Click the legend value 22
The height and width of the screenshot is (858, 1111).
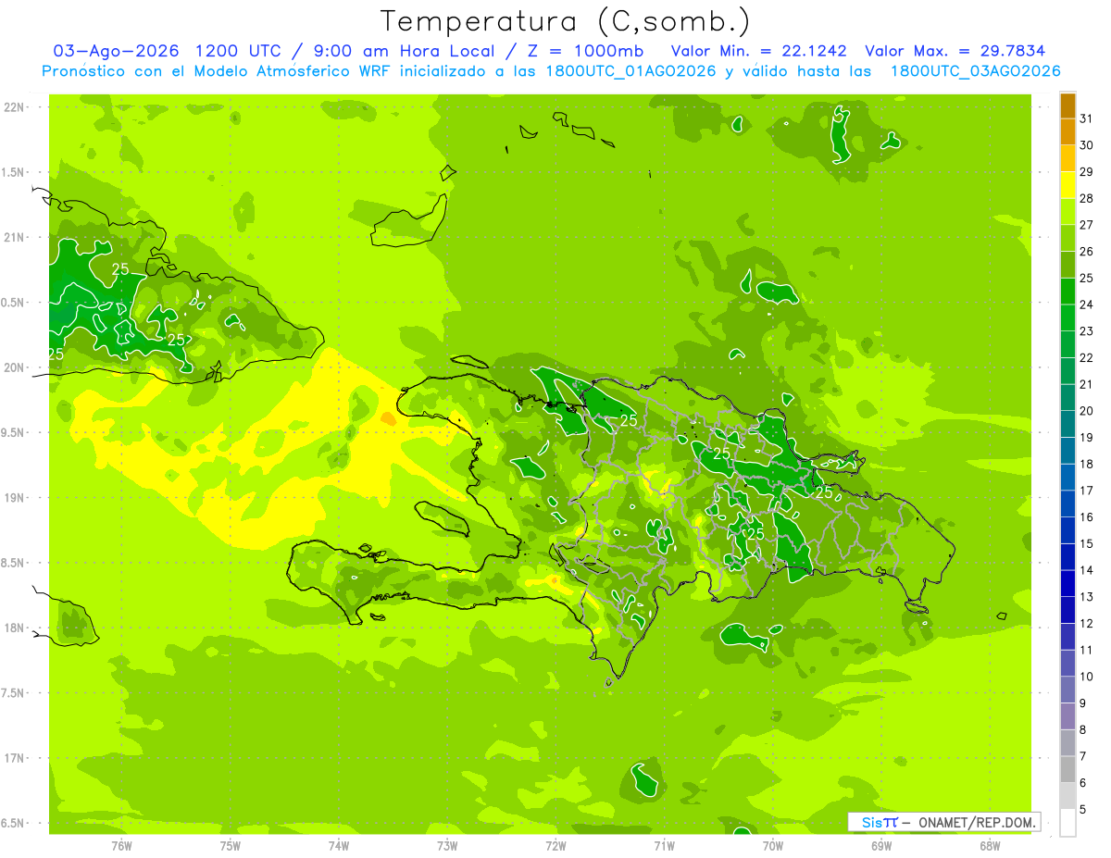point(1088,357)
